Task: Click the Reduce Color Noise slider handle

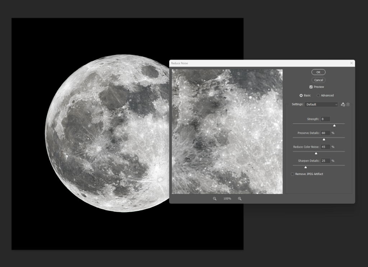Action: (316, 153)
